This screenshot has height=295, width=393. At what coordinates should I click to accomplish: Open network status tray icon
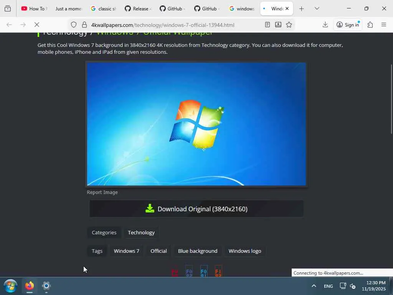(x=343, y=286)
